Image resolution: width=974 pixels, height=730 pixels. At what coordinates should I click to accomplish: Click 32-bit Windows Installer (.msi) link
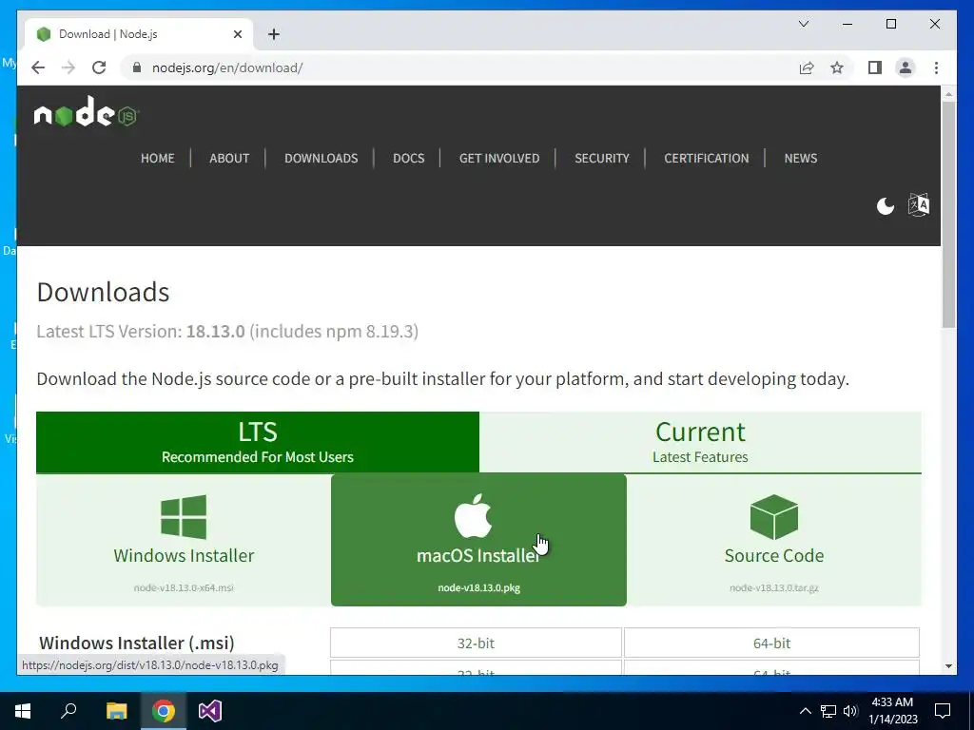pyautogui.click(x=476, y=644)
